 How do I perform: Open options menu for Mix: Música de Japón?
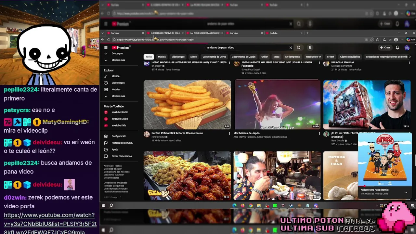point(319,133)
